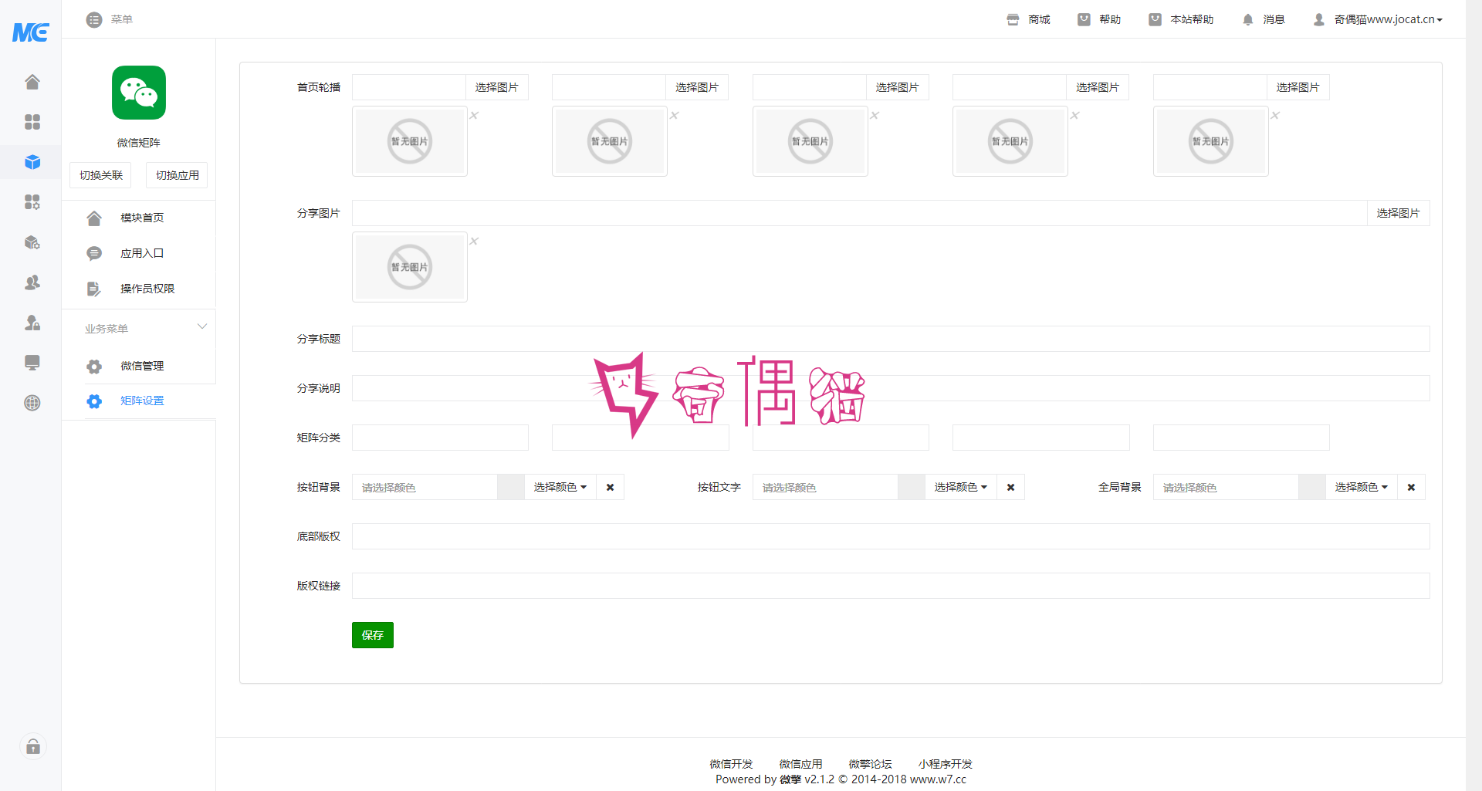The image size is (1482, 791).
Task: Remove the share image via its x
Action: 474,241
